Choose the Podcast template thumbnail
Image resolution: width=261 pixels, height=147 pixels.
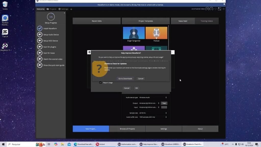click(x=156, y=33)
